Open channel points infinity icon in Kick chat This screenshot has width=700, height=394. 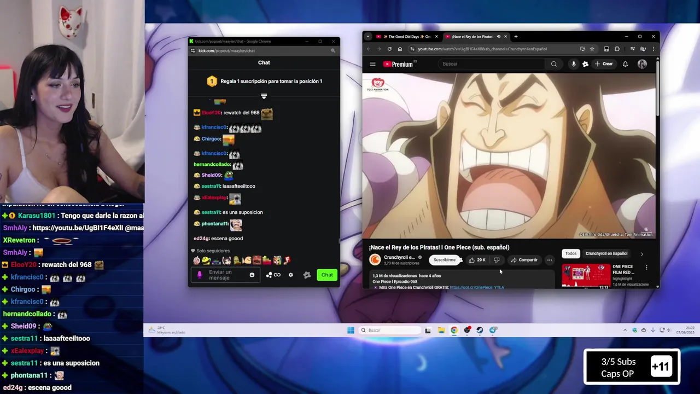[274, 275]
